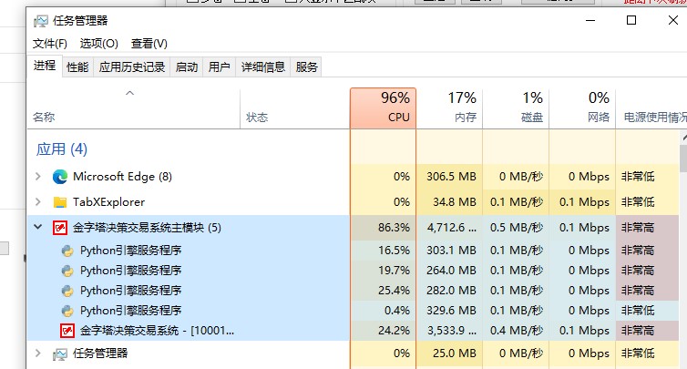Click the 金字塔决策交易系统主模块 red icon
This screenshot has width=687, height=369.
point(60,228)
